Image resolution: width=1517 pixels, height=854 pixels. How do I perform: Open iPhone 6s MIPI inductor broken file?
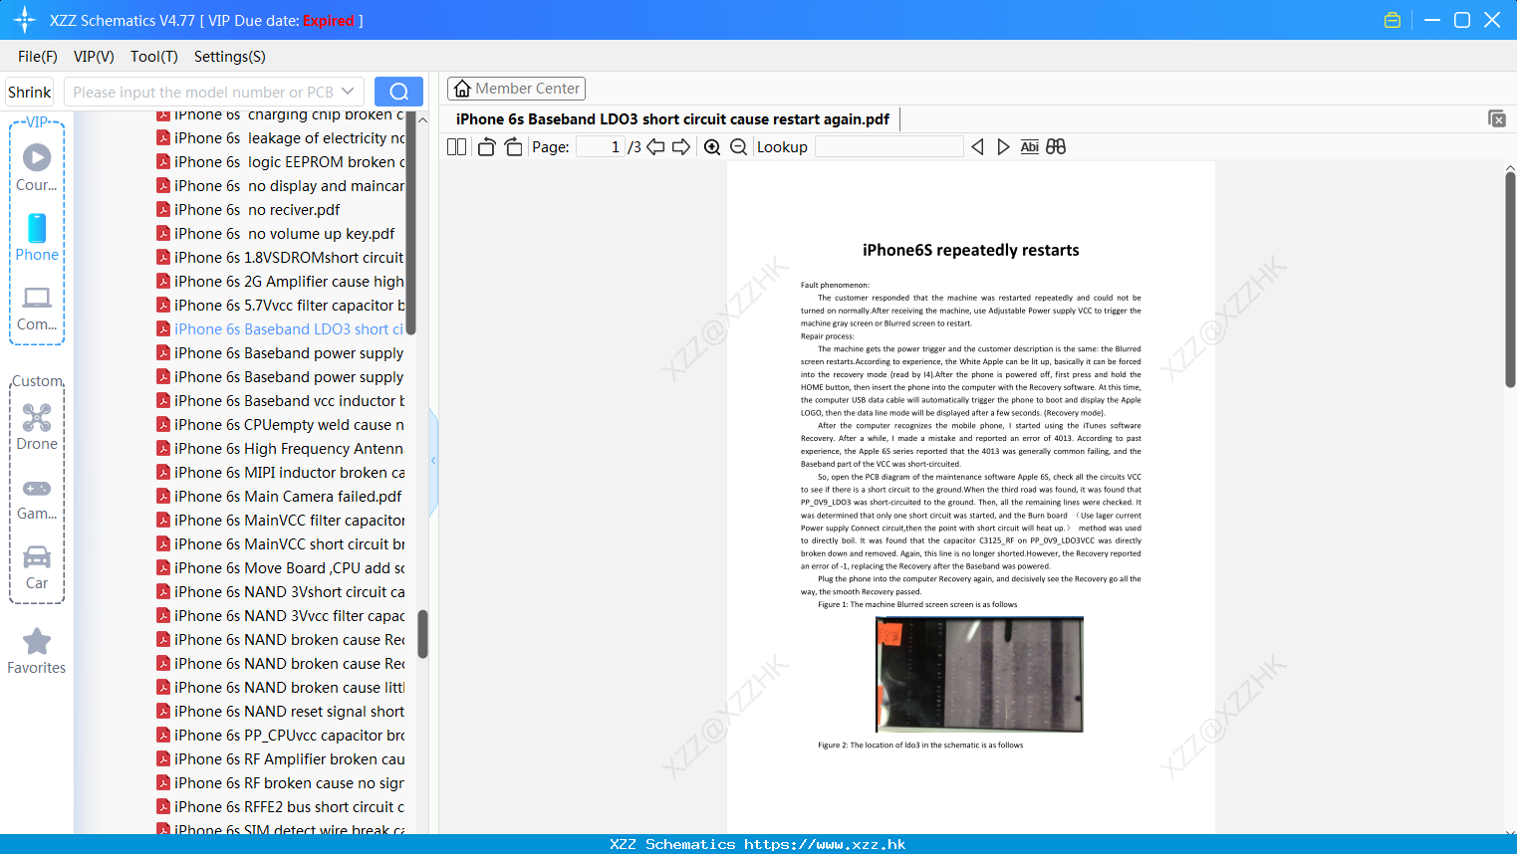[280, 473]
